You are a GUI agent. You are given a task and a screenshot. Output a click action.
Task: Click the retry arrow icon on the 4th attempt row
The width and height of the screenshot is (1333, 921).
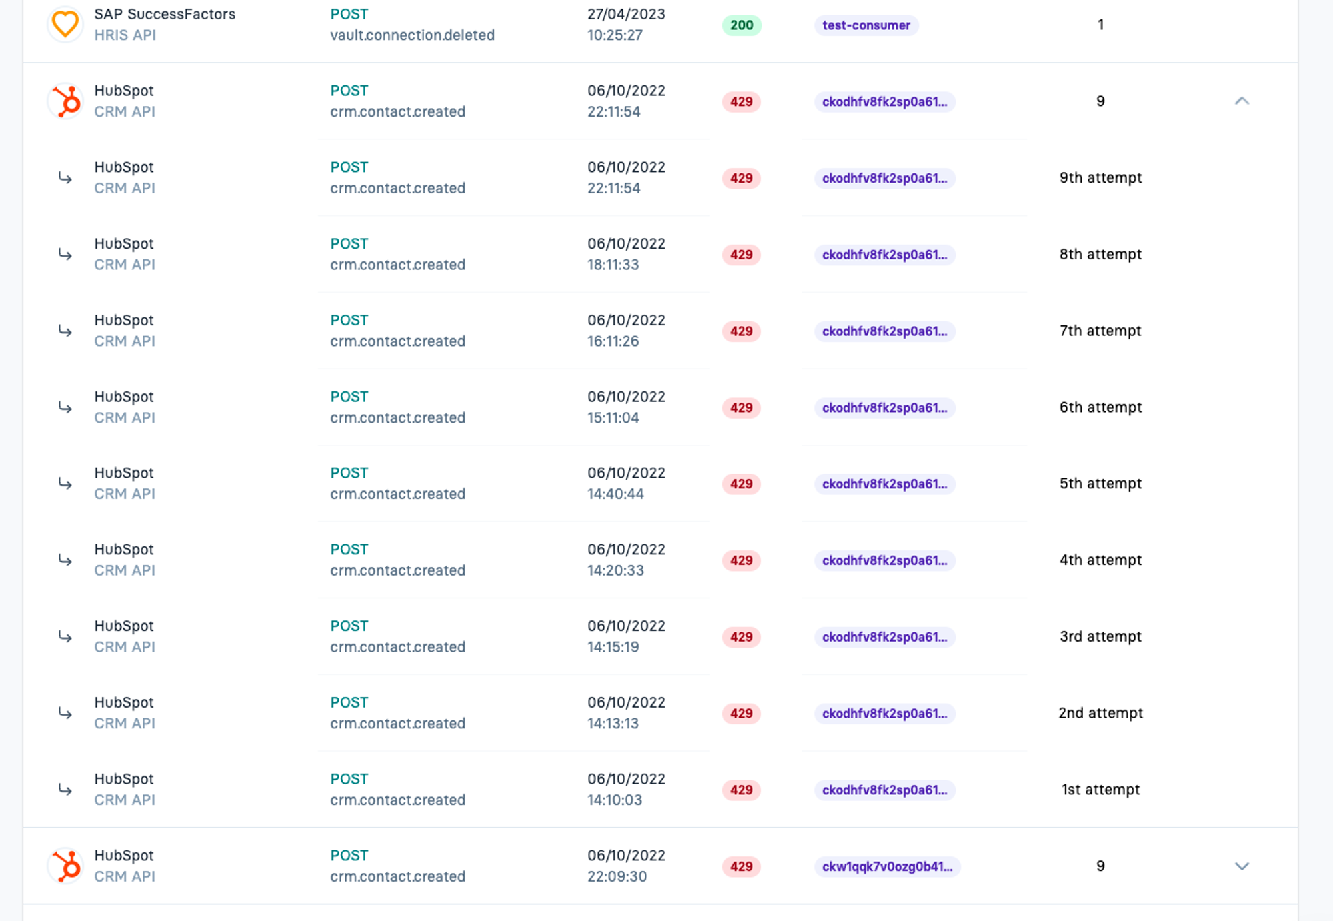click(65, 560)
